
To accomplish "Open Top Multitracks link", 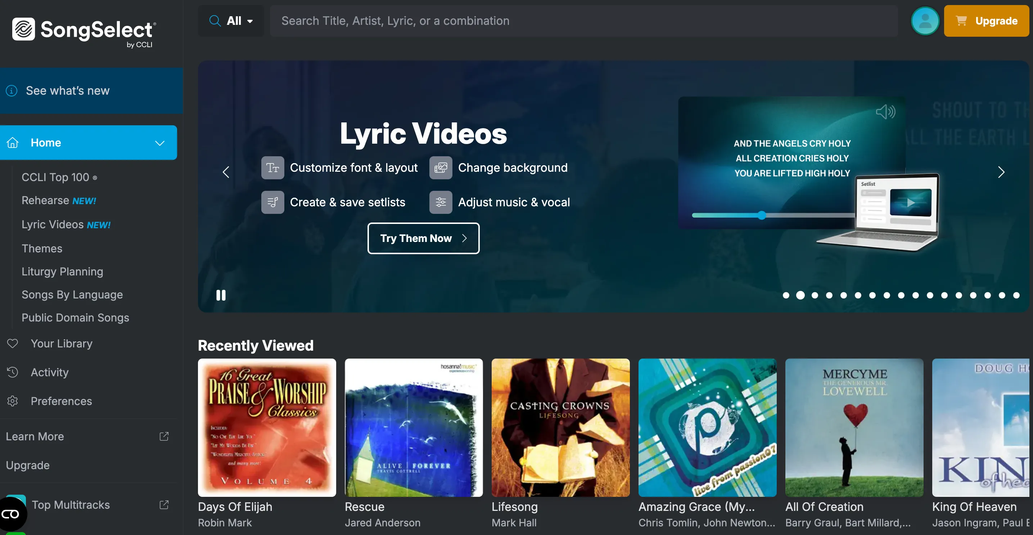I will tap(71, 505).
